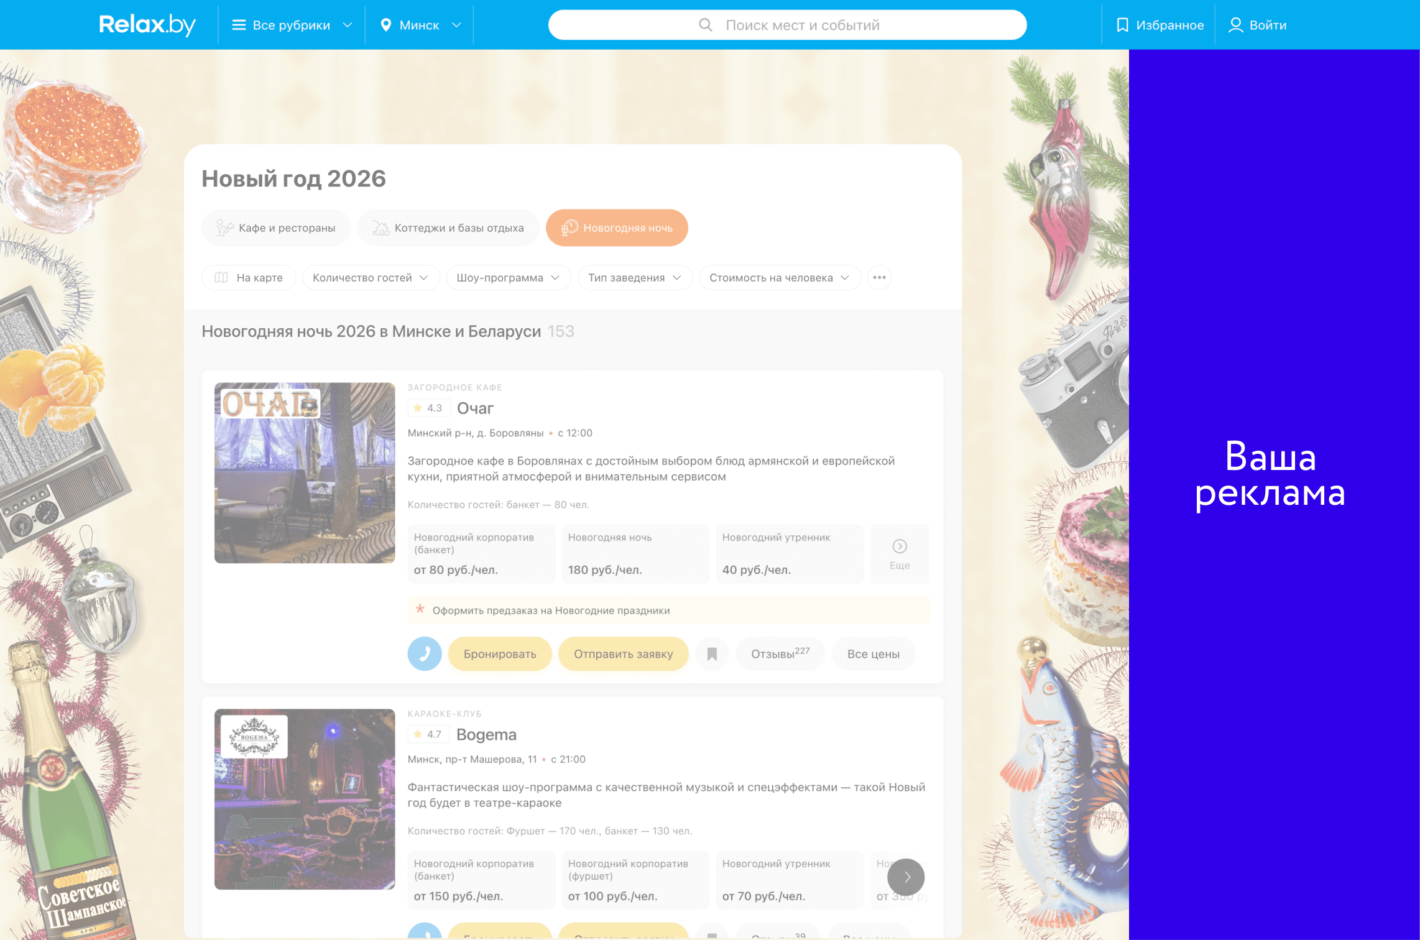This screenshot has height=940, width=1420.
Task: Open the Очаг venue photo
Action: pos(305,472)
